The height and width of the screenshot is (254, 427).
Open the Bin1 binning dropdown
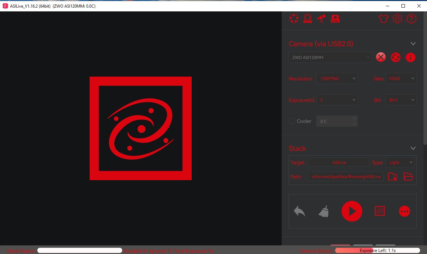pyautogui.click(x=401, y=100)
